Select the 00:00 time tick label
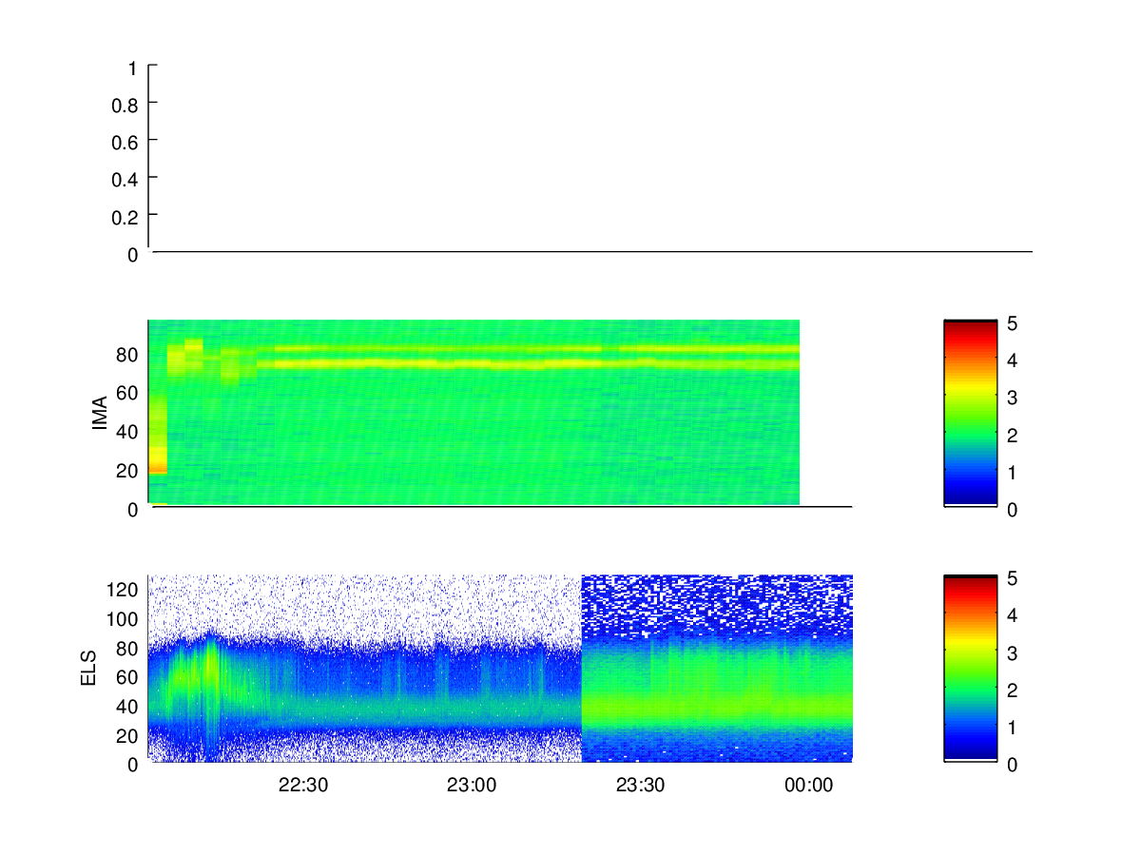Image resolution: width=1141 pixels, height=856 pixels. tap(809, 786)
